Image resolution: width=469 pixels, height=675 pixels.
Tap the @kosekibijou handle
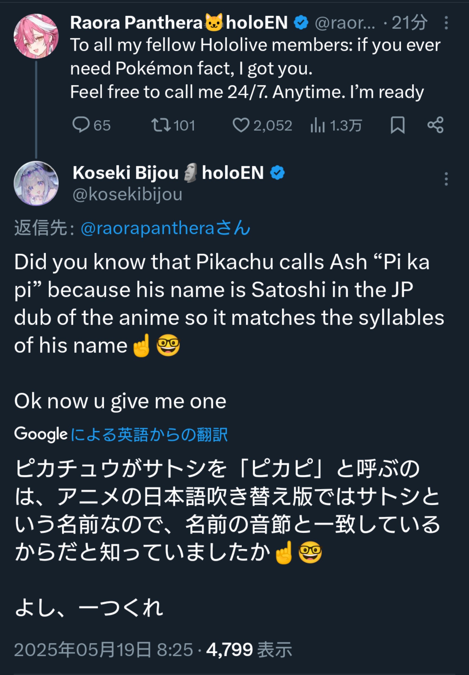click(128, 195)
